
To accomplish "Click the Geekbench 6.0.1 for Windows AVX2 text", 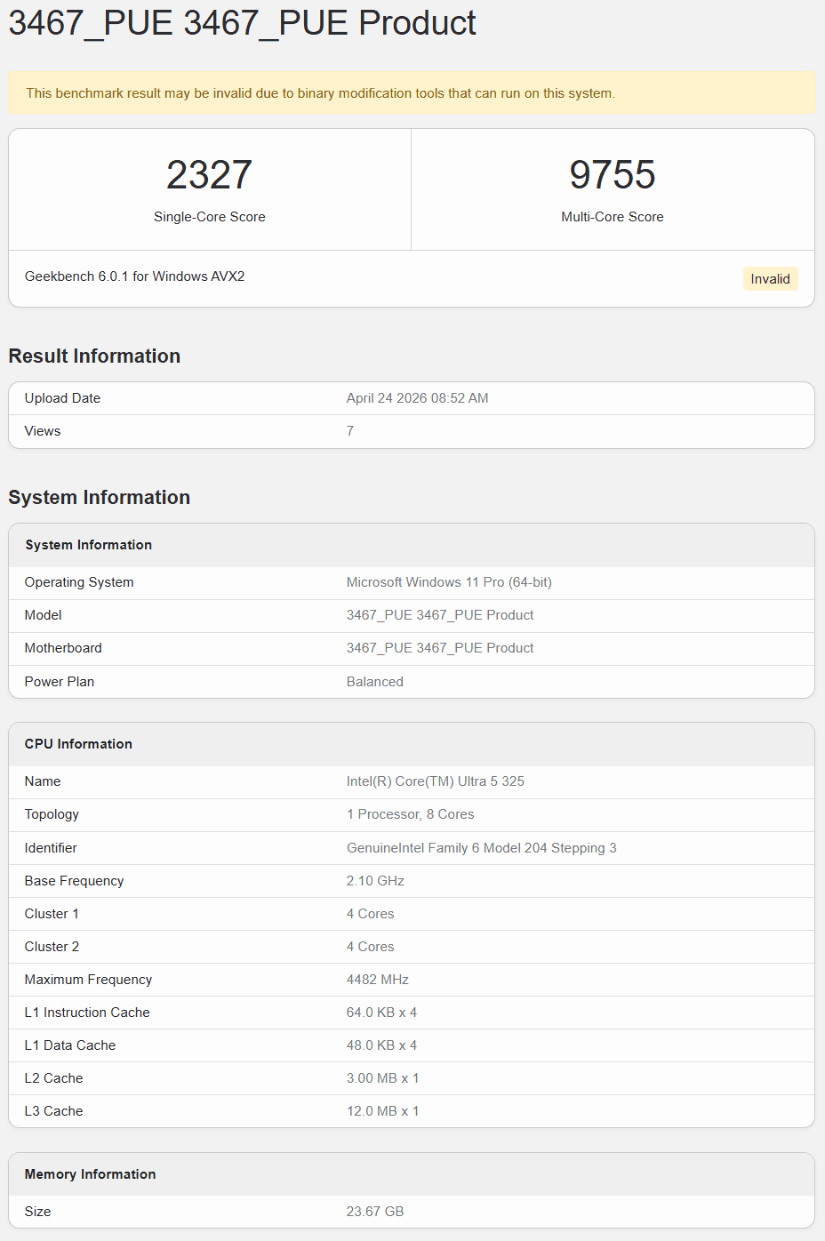I will click(x=134, y=276).
